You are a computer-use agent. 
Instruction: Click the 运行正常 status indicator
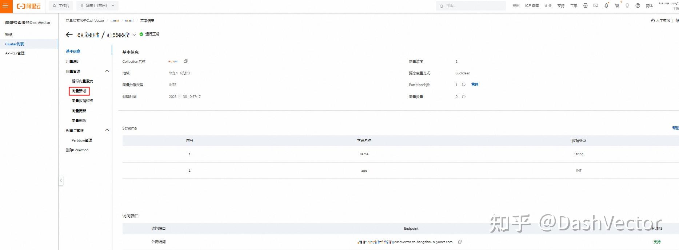point(149,34)
